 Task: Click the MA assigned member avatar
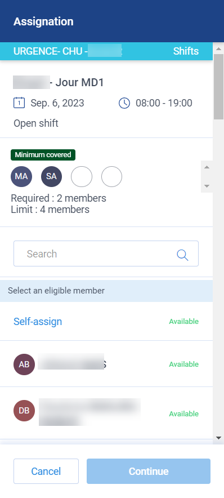pyautogui.click(x=21, y=176)
